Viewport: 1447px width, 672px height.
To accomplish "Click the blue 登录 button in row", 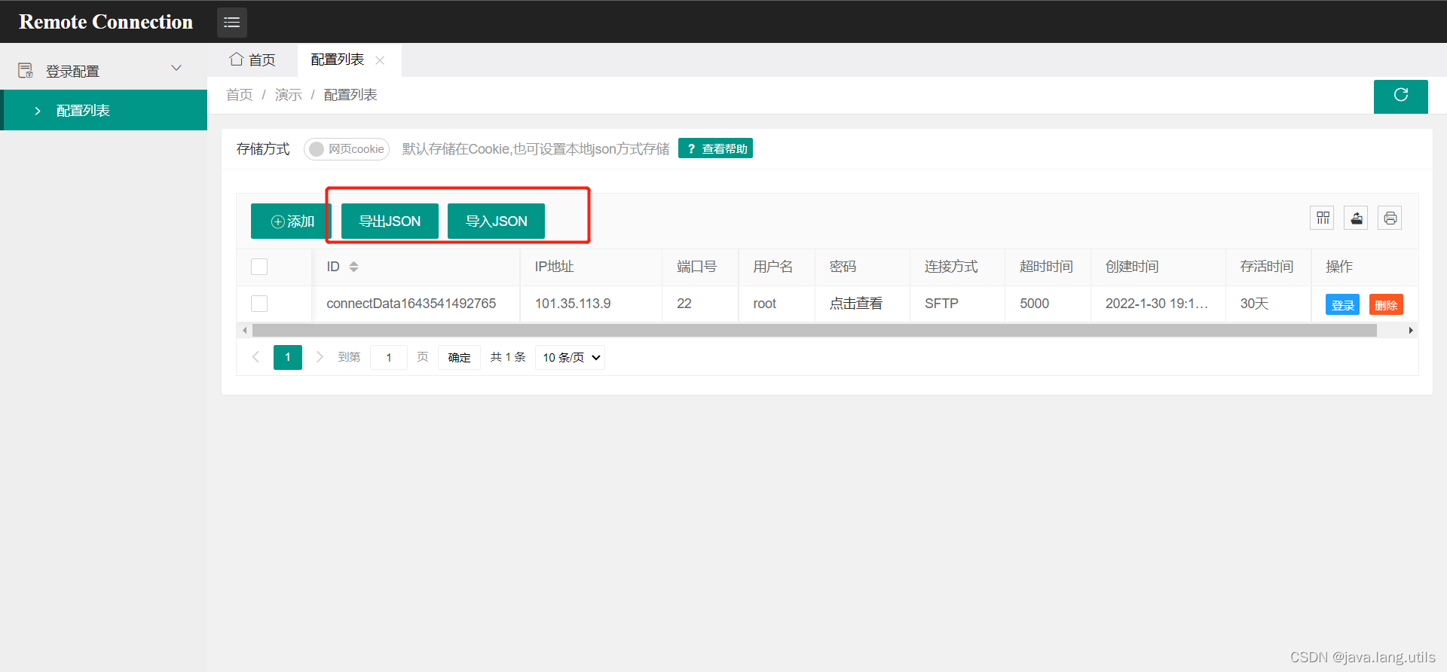I will pyautogui.click(x=1342, y=304).
